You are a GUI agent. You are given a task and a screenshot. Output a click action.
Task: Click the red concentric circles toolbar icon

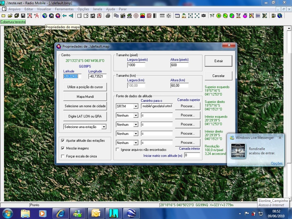pyautogui.click(x=136, y=16)
